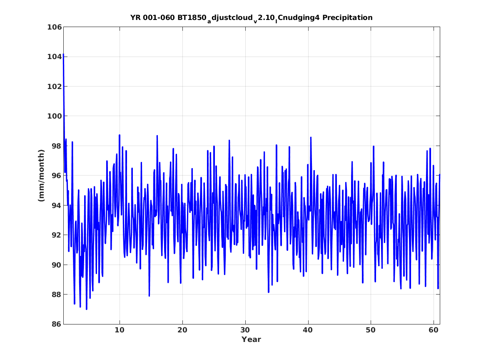Click y-axis tick label 100
The image size is (486, 364).
[54, 116]
